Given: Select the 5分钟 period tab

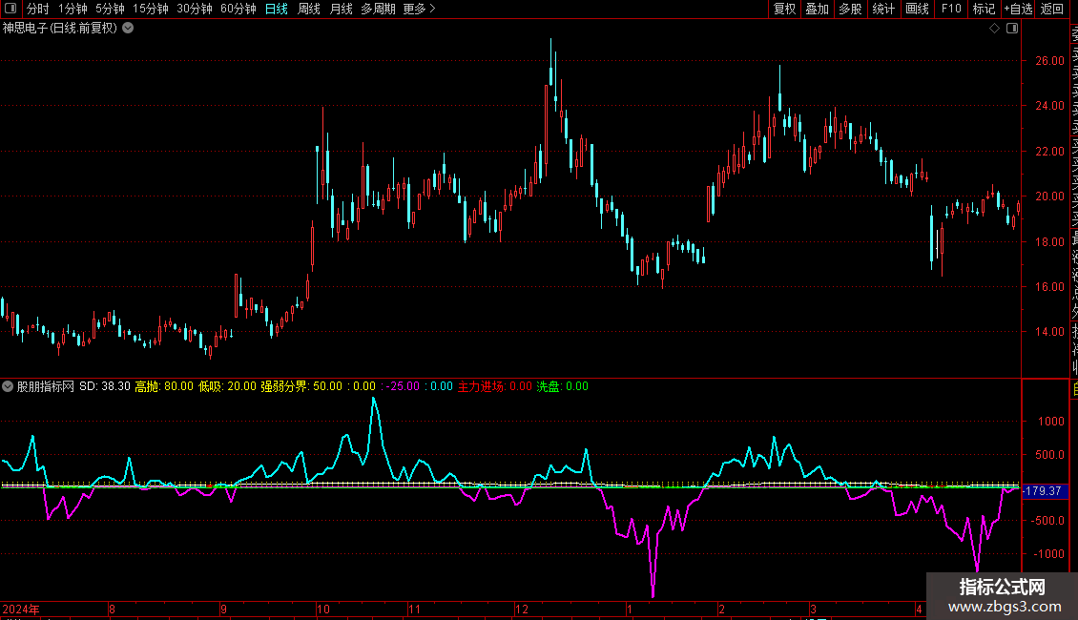Looking at the screenshot, I should [x=110, y=9].
